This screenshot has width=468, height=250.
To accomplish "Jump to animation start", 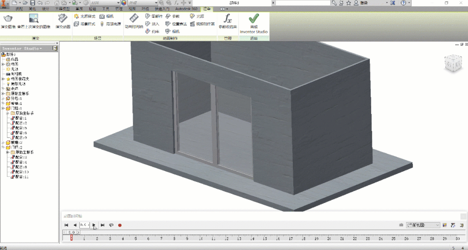I will coord(66,225).
